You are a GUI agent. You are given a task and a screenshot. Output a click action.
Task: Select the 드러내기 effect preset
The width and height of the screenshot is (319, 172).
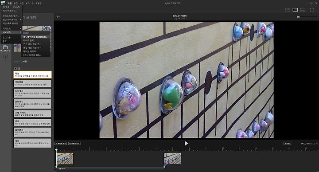click(x=32, y=93)
